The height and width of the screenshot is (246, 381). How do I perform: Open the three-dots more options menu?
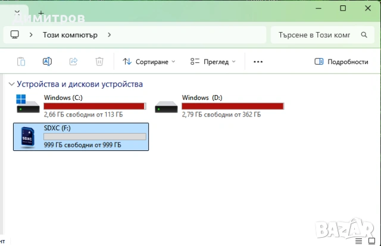coord(258,62)
